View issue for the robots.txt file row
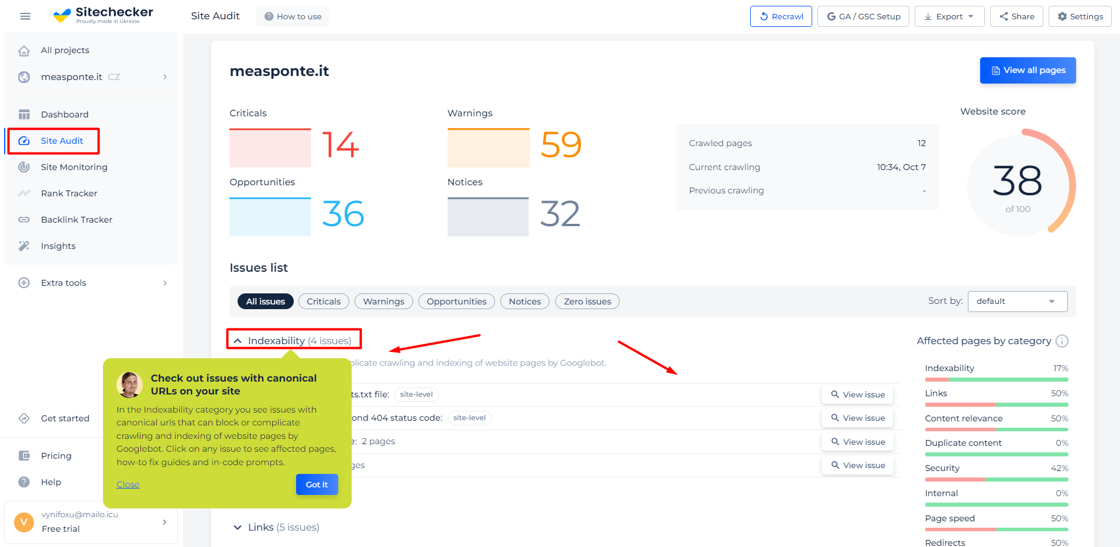 point(858,394)
